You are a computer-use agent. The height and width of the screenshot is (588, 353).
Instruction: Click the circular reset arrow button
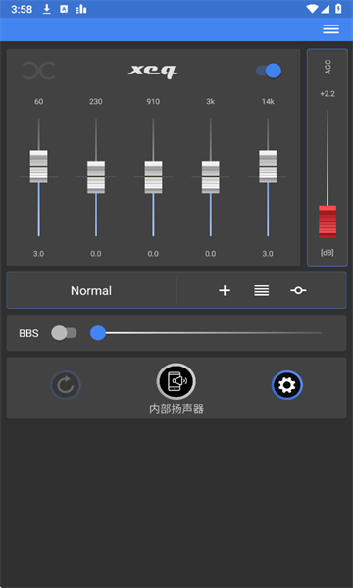pos(66,385)
